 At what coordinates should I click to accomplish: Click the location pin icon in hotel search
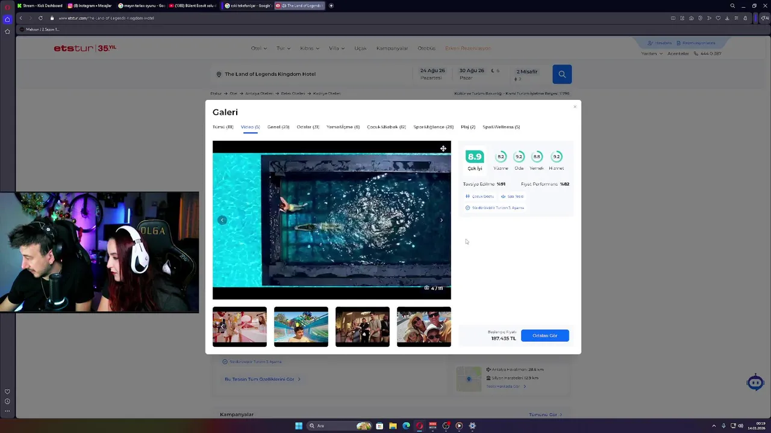(219, 74)
